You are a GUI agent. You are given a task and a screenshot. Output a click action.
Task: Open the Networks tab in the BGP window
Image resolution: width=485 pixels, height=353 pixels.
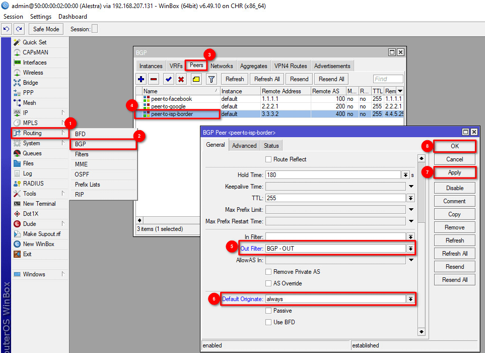[x=222, y=66]
